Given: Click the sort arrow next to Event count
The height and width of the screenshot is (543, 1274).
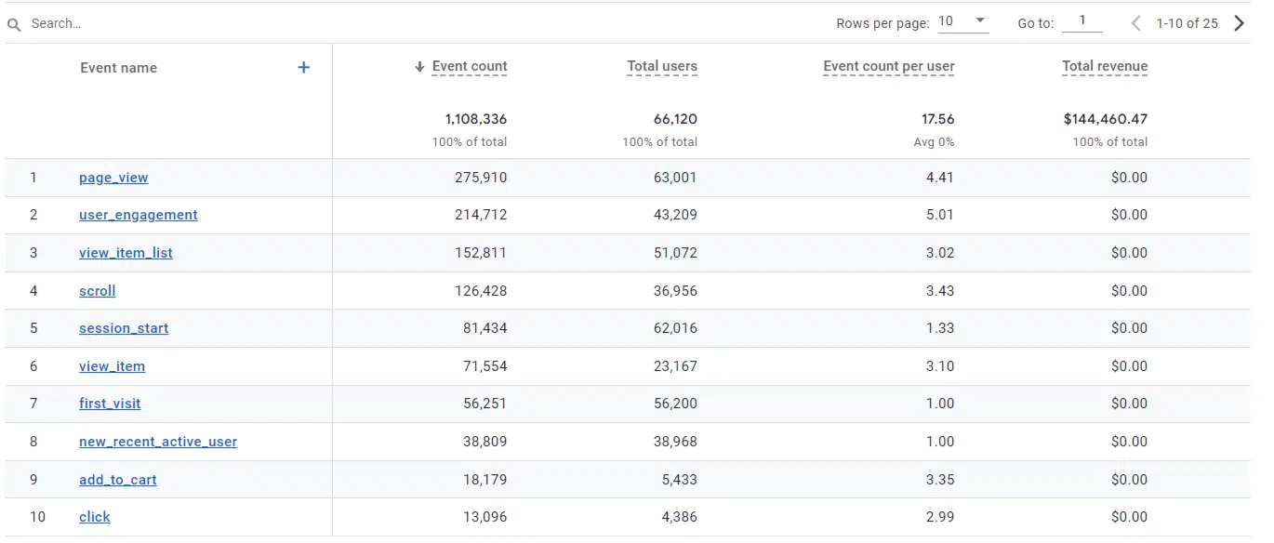Looking at the screenshot, I should [419, 67].
